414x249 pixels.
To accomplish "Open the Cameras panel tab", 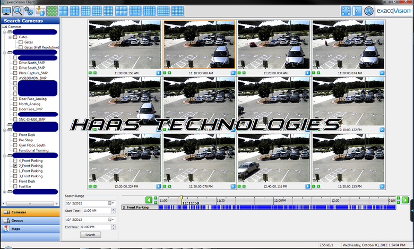I will tap(30, 212).
